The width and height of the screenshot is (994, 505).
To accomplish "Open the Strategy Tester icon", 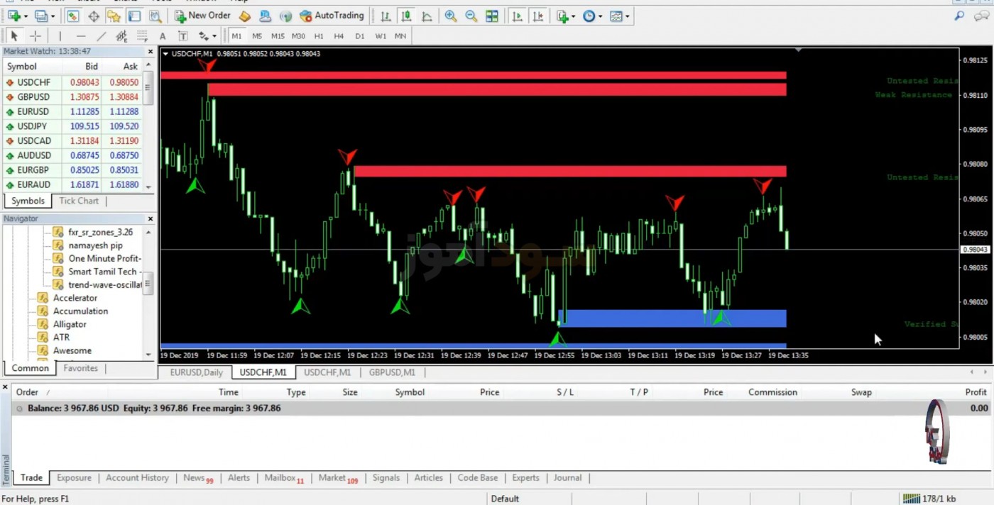I will point(155,16).
